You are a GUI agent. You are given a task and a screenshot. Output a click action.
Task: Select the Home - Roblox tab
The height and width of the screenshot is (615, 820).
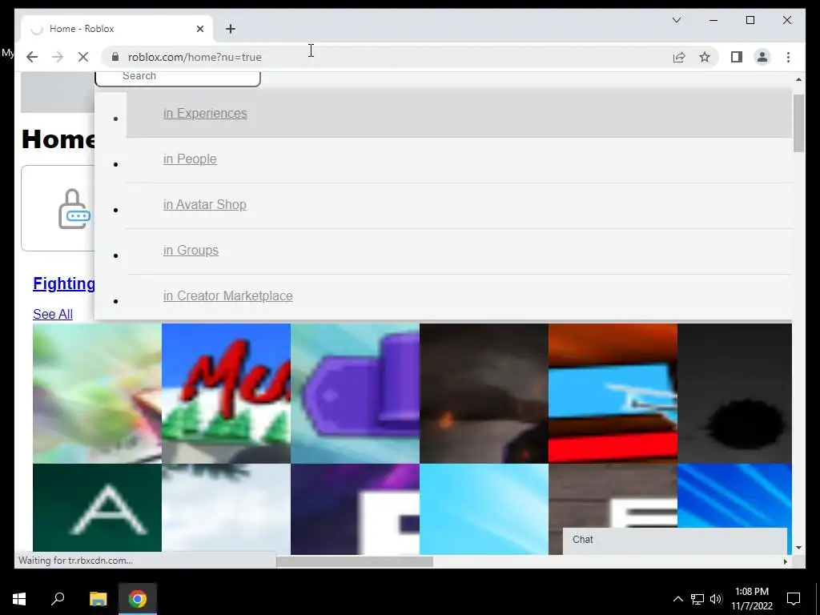point(117,29)
